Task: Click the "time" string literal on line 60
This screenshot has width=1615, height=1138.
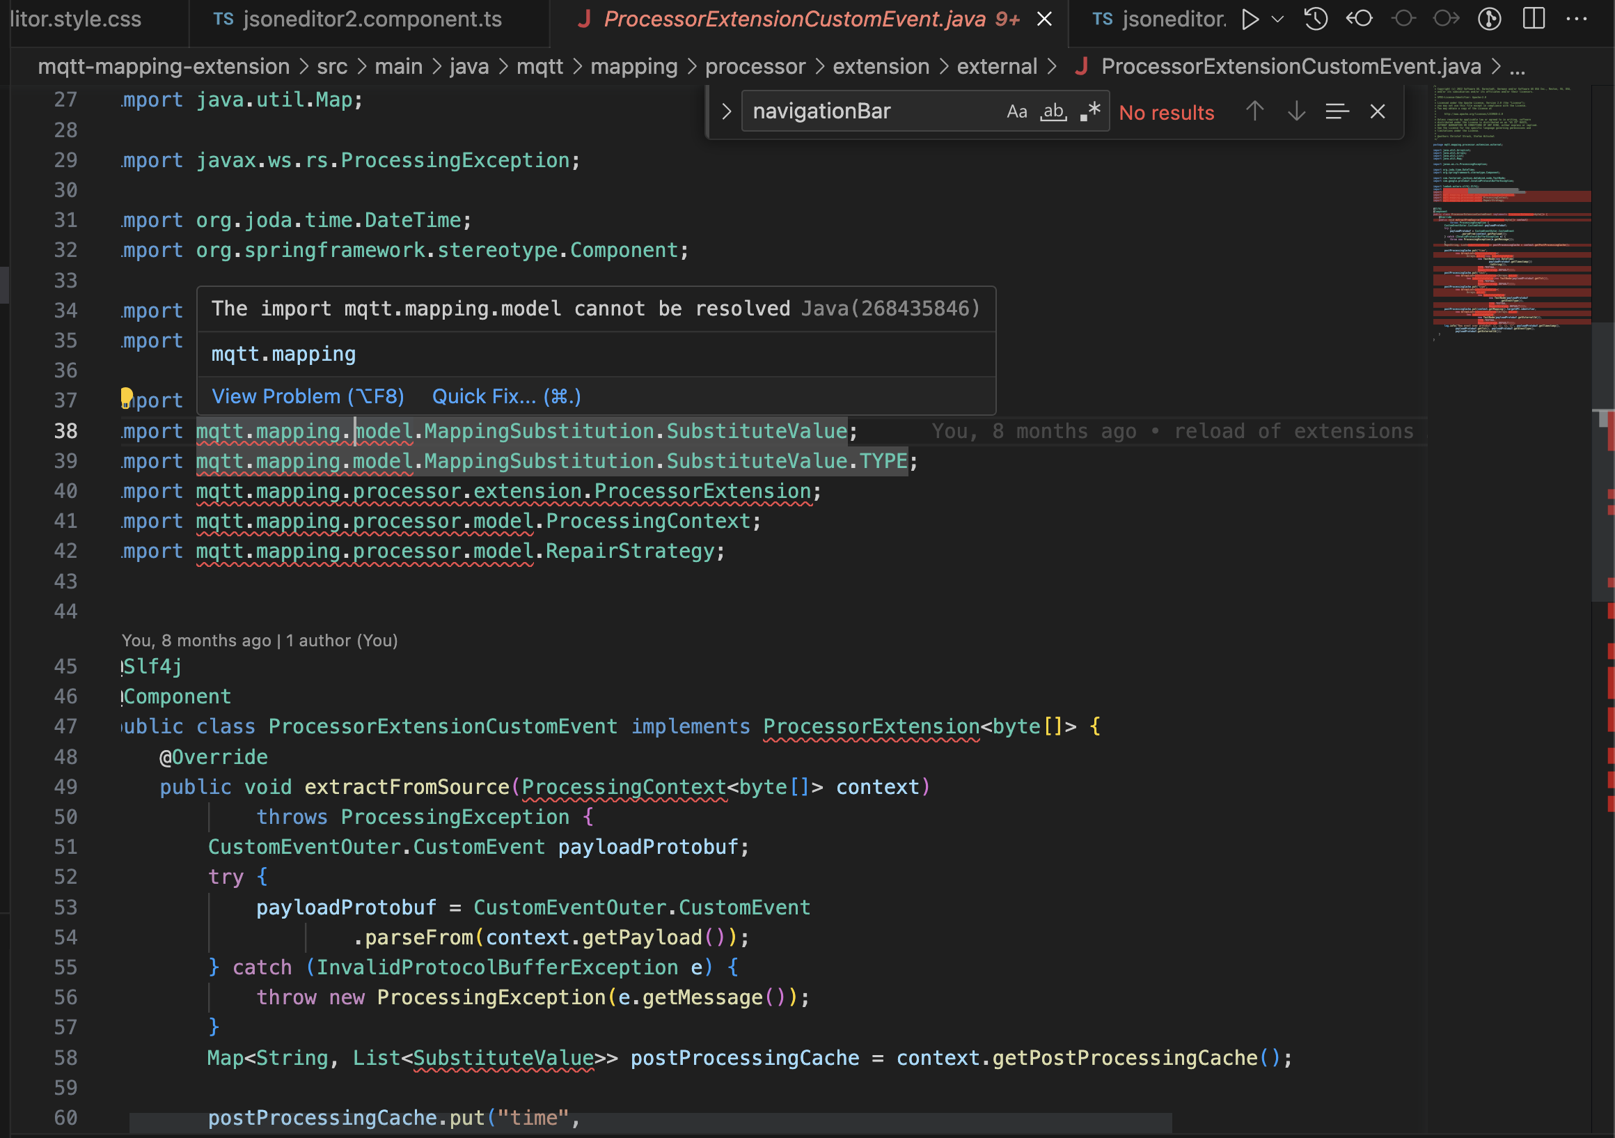Action: coord(534,1118)
